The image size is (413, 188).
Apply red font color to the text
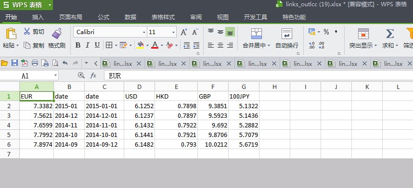155,45
